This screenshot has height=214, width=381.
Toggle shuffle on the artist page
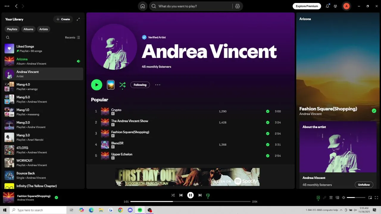point(122,85)
